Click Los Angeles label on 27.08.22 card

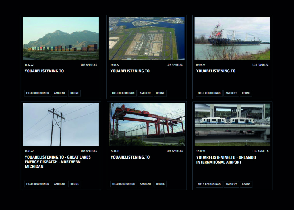click(175, 65)
